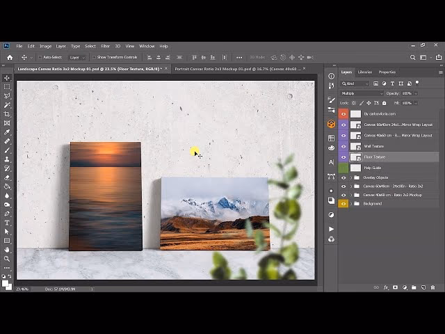
Task: Open the Filter menu
Action: pyautogui.click(x=105, y=46)
